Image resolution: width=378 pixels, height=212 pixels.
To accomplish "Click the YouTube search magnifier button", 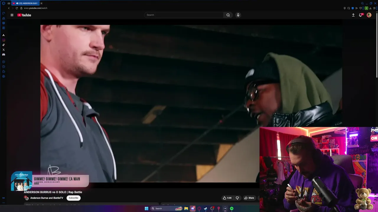I will [228, 15].
